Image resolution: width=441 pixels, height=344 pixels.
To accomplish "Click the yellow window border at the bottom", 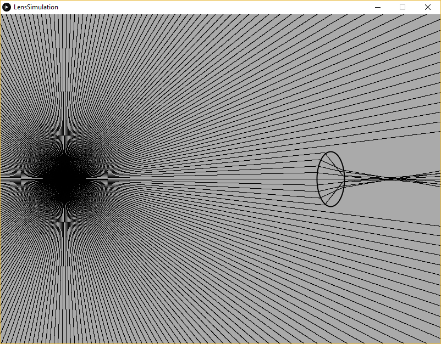I will pyautogui.click(x=220, y=343).
